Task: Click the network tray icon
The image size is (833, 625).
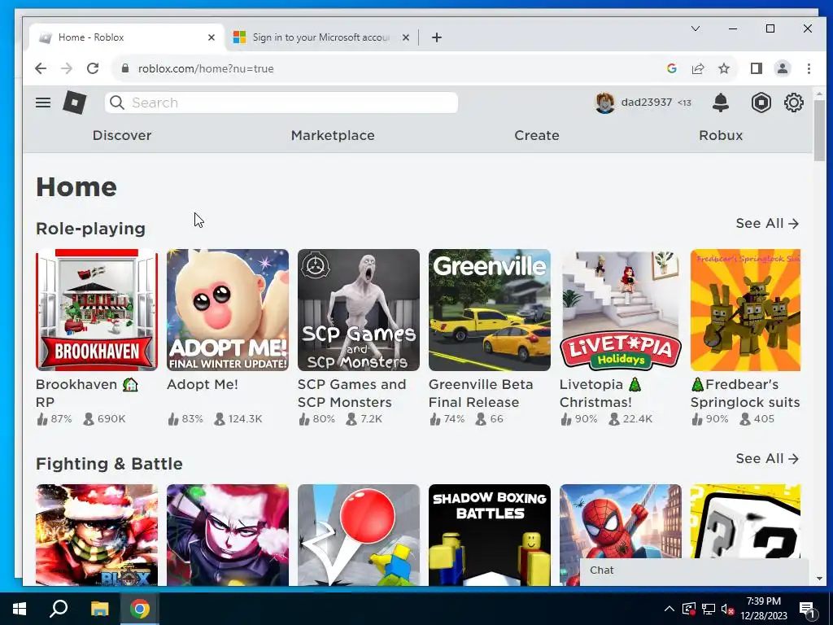Action: click(x=709, y=609)
